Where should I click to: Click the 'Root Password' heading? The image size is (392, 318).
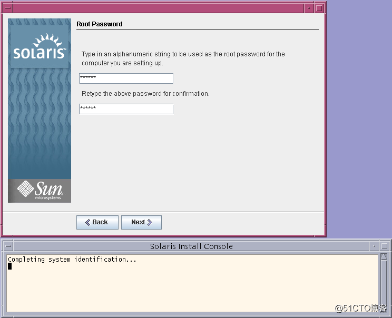coord(100,24)
